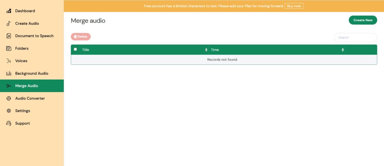Focus the Search input field
Screen dimensions: 384x166
pos(355,37)
